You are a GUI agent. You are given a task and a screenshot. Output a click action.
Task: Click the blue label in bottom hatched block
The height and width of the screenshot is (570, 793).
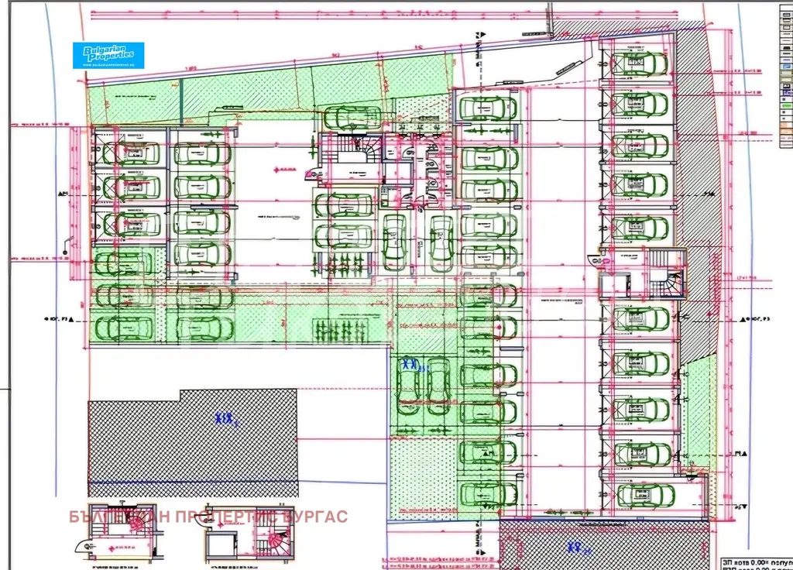[x=575, y=548]
